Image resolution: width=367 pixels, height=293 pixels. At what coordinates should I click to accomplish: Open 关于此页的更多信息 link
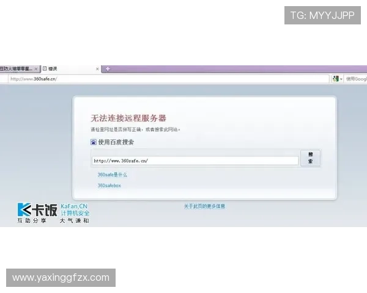(204, 206)
